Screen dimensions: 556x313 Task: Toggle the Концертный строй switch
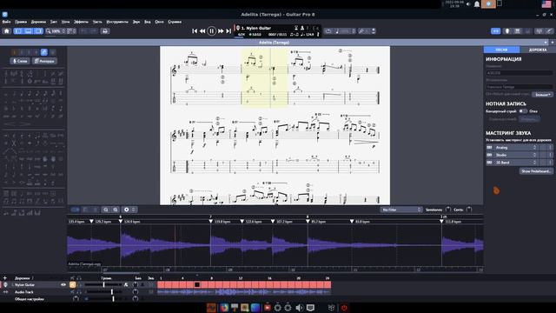point(523,111)
